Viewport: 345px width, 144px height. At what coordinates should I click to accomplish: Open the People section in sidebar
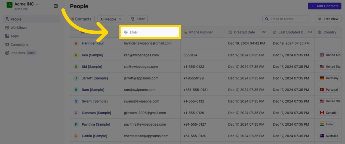[x=16, y=19]
